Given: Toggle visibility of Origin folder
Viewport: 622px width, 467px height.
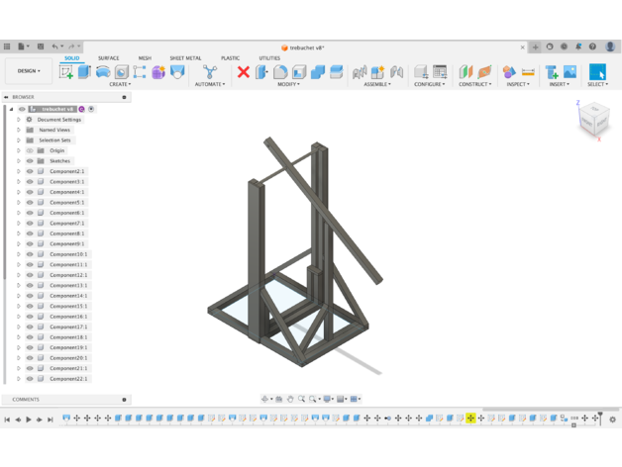Looking at the screenshot, I should 30,150.
